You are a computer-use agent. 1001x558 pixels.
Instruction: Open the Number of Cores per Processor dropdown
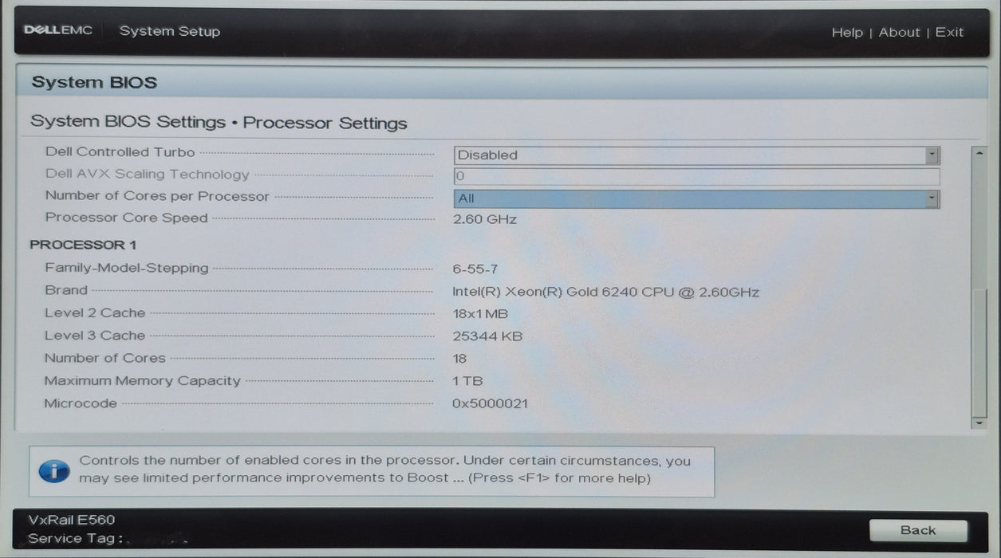(x=694, y=198)
